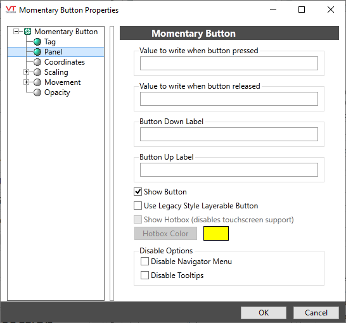
Task: Click the gray Scaling node icon
Action: click(x=37, y=72)
